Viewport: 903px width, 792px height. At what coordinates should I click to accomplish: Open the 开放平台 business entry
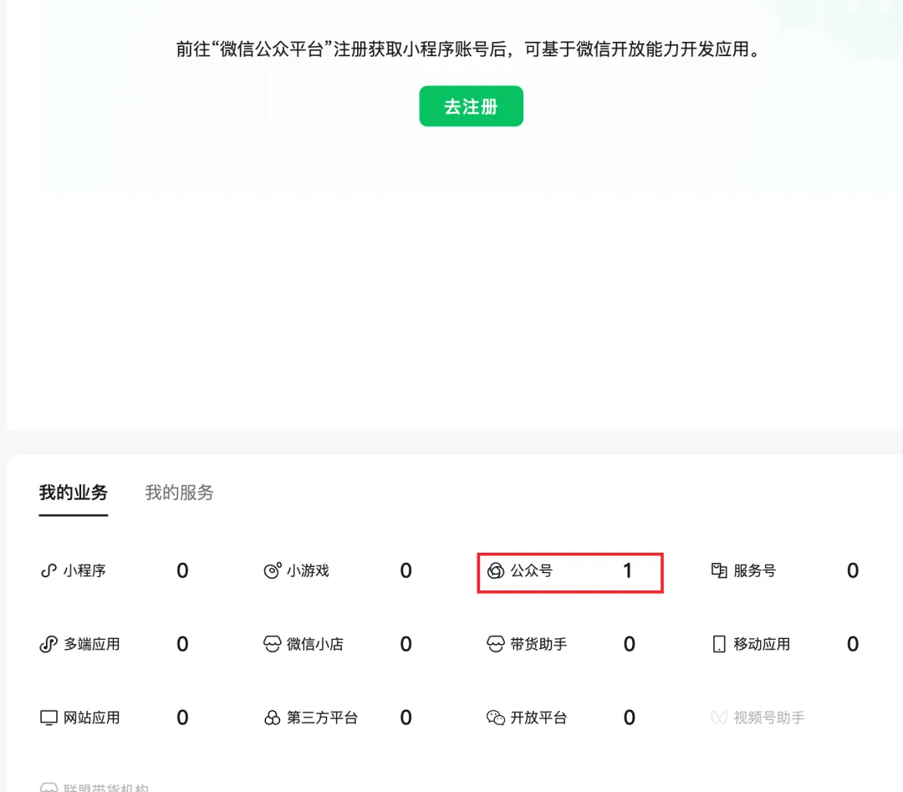pos(538,718)
